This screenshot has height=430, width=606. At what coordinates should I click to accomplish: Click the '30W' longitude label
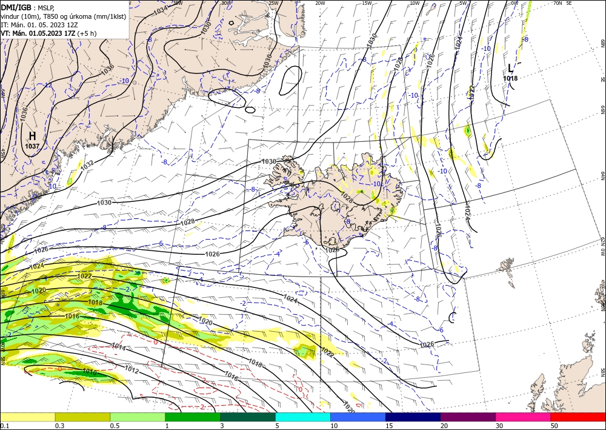click(225, 3)
